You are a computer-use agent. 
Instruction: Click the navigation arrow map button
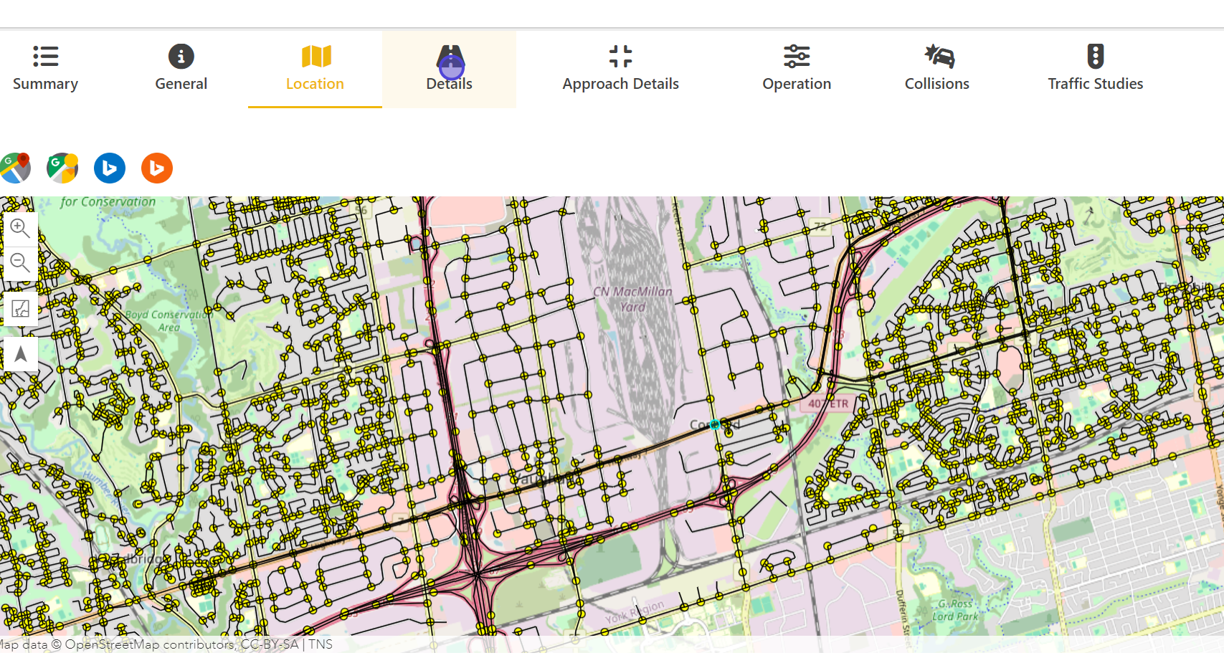point(20,354)
